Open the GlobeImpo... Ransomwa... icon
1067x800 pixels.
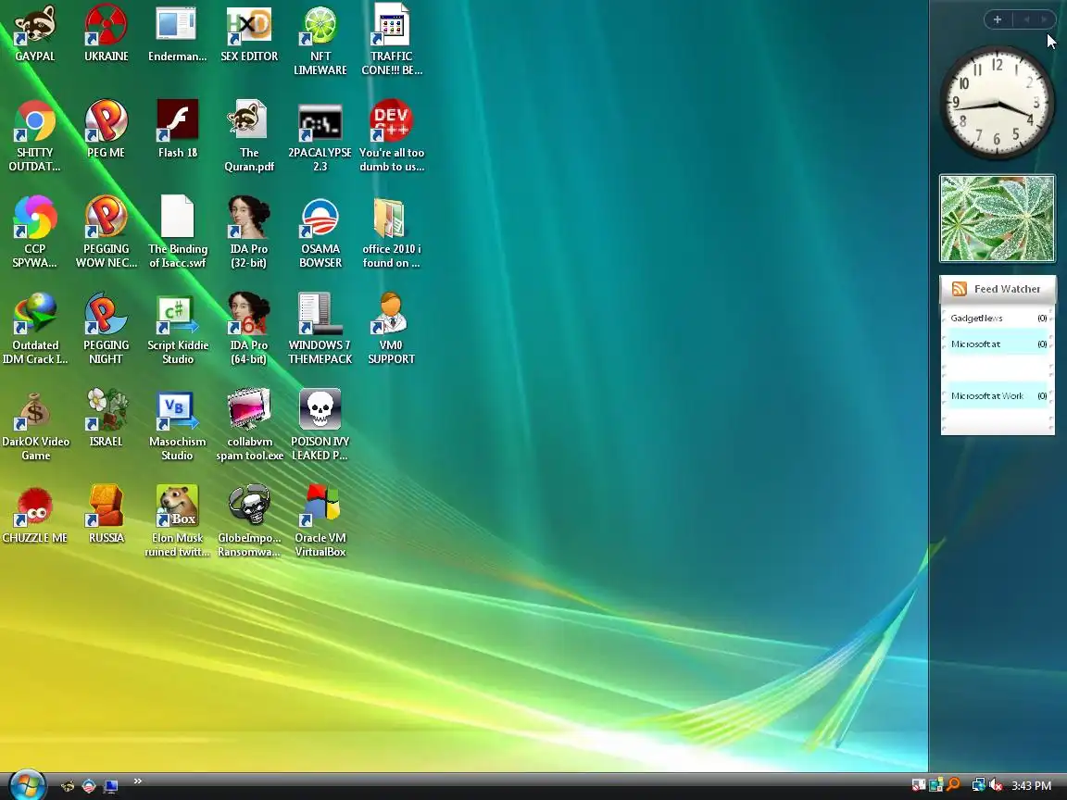point(249,522)
